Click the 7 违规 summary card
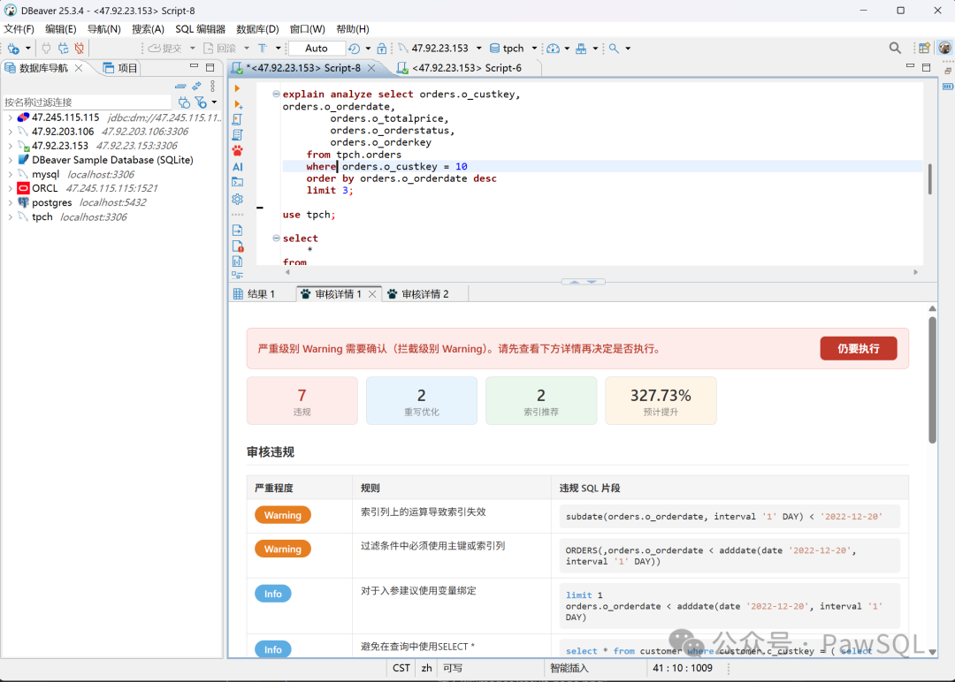This screenshot has width=955, height=682. [302, 400]
